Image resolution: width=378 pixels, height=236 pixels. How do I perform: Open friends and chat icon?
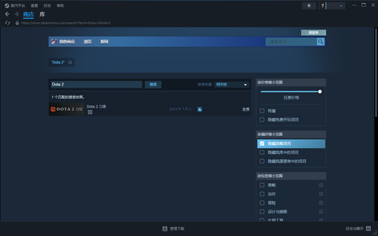(368, 228)
